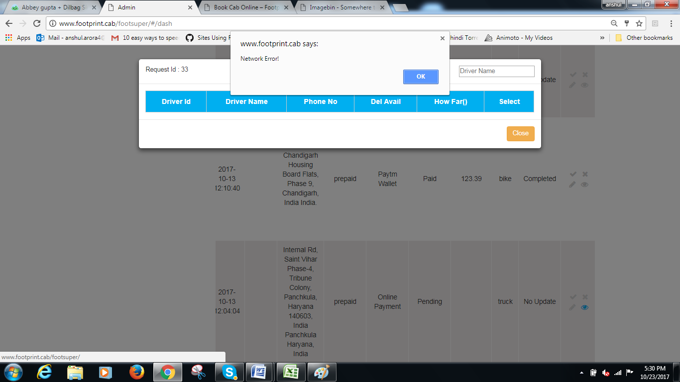Open the Apps bookmarks shortcut
This screenshot has width=680, height=382.
(x=18, y=38)
